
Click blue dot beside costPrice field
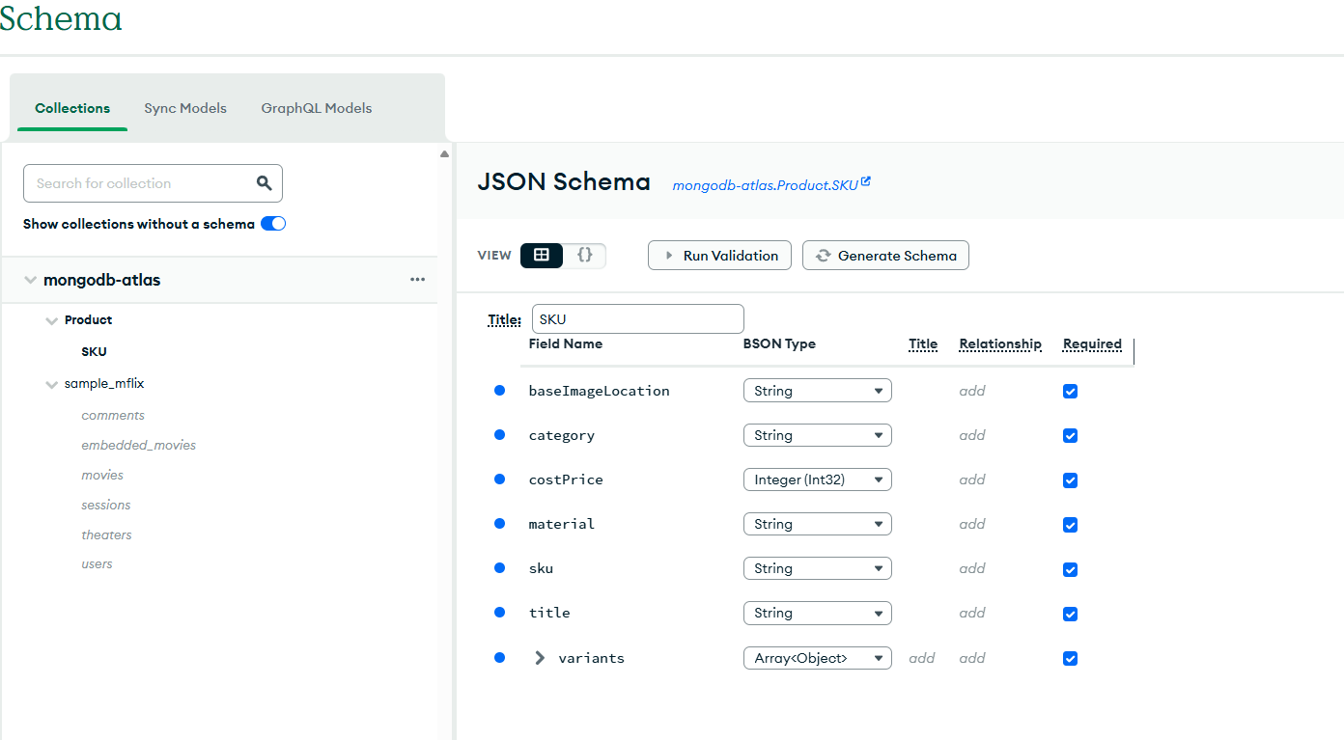coord(499,480)
